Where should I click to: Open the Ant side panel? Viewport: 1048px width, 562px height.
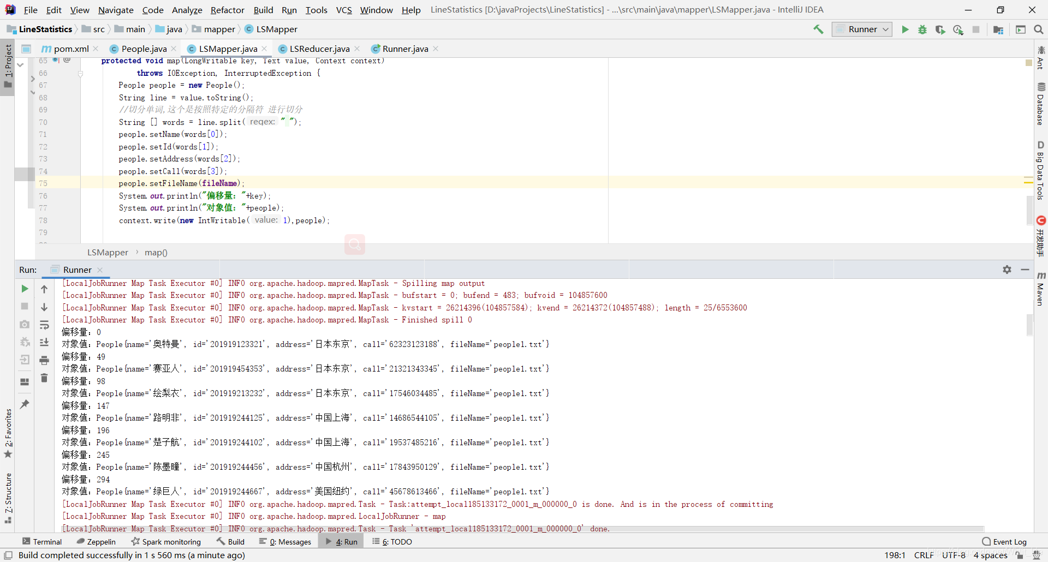tap(1041, 57)
